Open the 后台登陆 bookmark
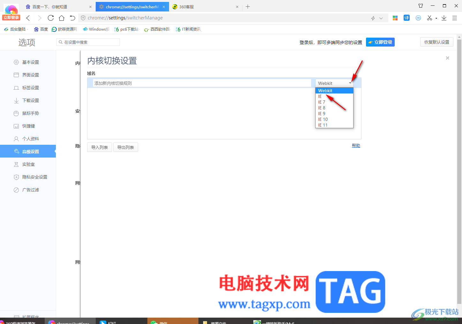The width and height of the screenshot is (462, 324). point(15,29)
